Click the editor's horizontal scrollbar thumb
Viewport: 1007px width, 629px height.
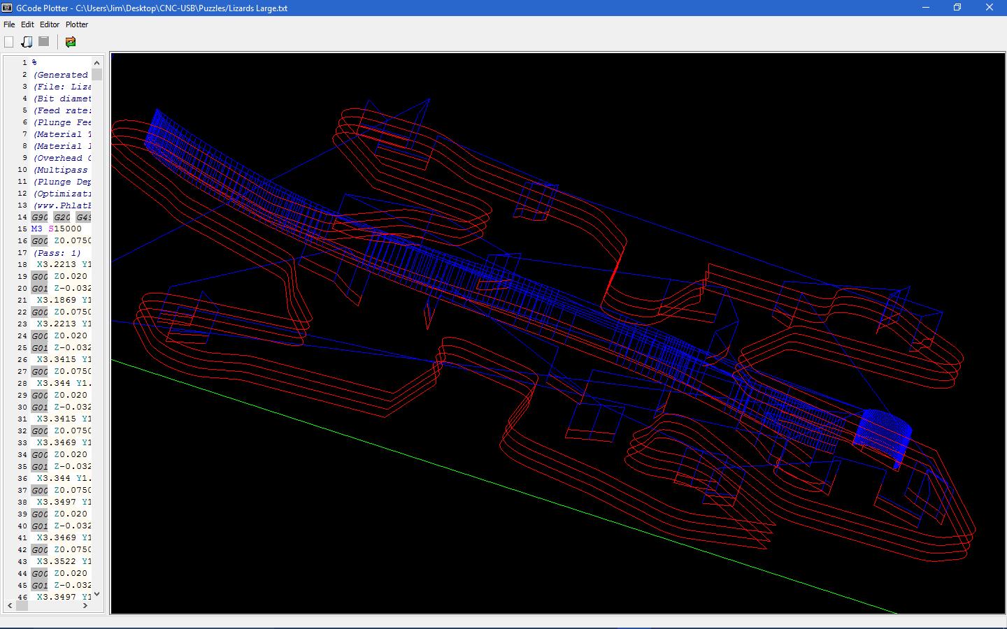pyautogui.click(x=22, y=605)
